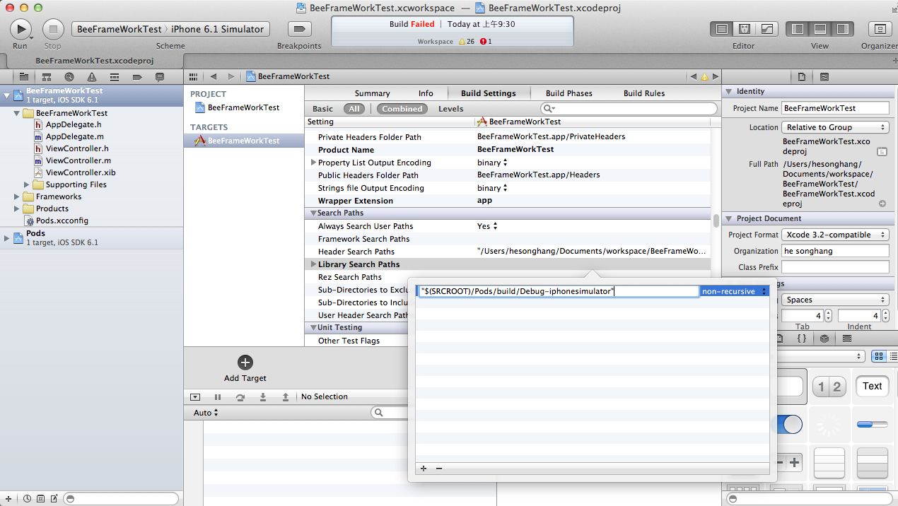Expand the Supporting Files group

(x=27, y=184)
